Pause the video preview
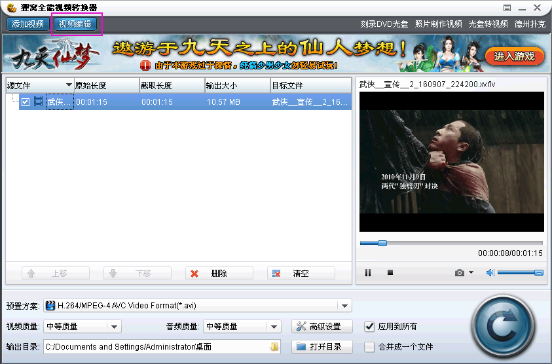The image size is (552, 364). click(368, 273)
